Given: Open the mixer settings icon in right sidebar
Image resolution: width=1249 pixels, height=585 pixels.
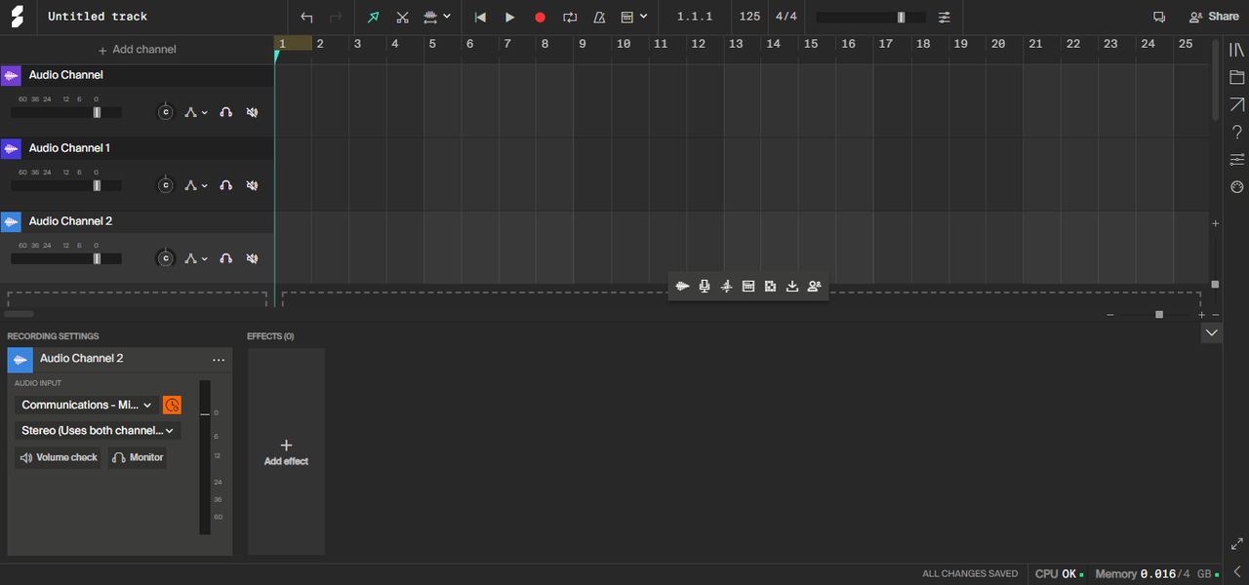Looking at the screenshot, I should (x=1236, y=159).
